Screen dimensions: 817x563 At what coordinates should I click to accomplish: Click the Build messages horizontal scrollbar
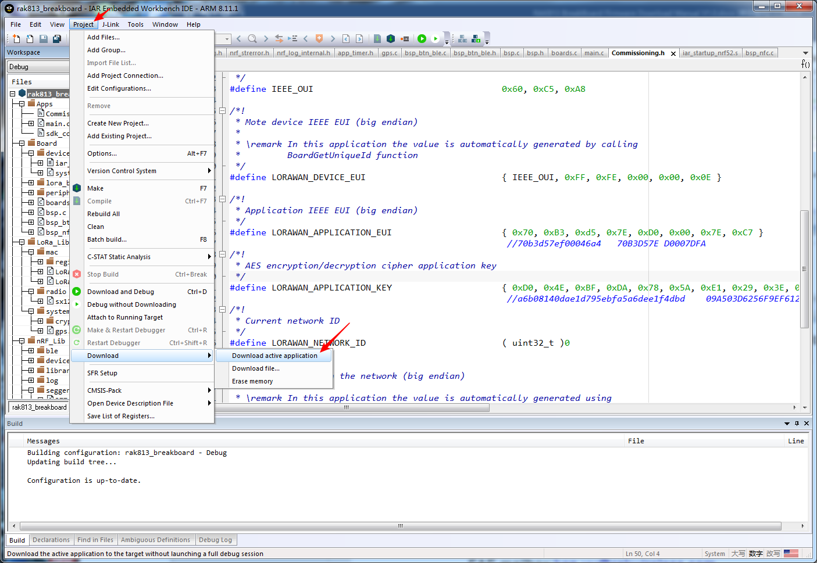click(x=400, y=526)
